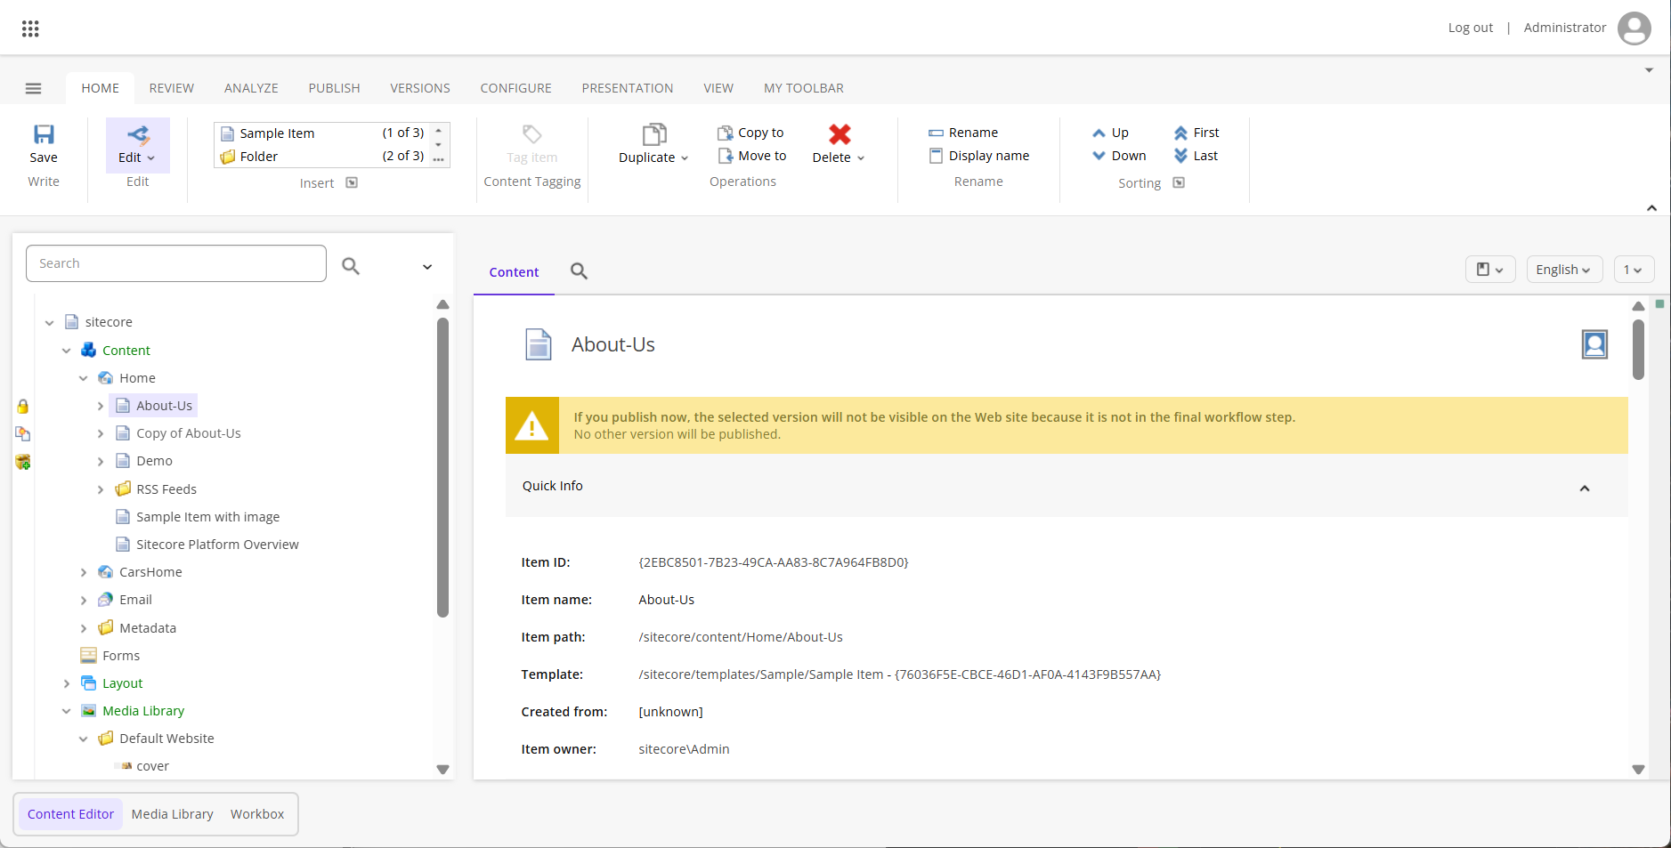Open the English language dropdown
Image resolution: width=1671 pixels, height=848 pixels.
1564,270
